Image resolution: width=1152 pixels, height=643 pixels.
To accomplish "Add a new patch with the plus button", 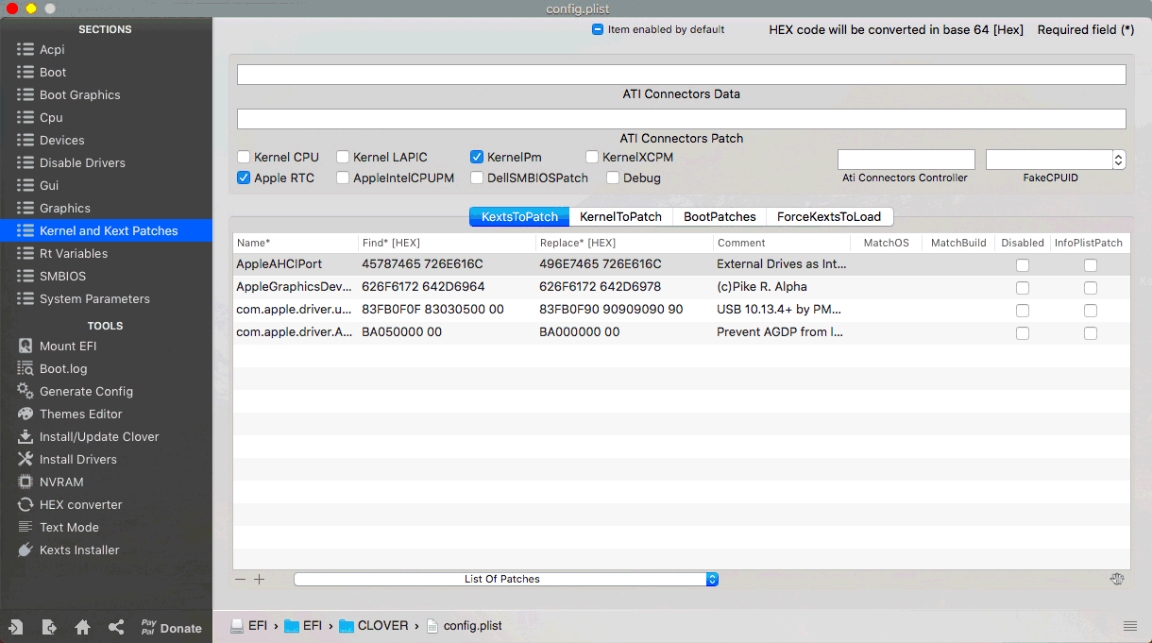I will click(259, 579).
